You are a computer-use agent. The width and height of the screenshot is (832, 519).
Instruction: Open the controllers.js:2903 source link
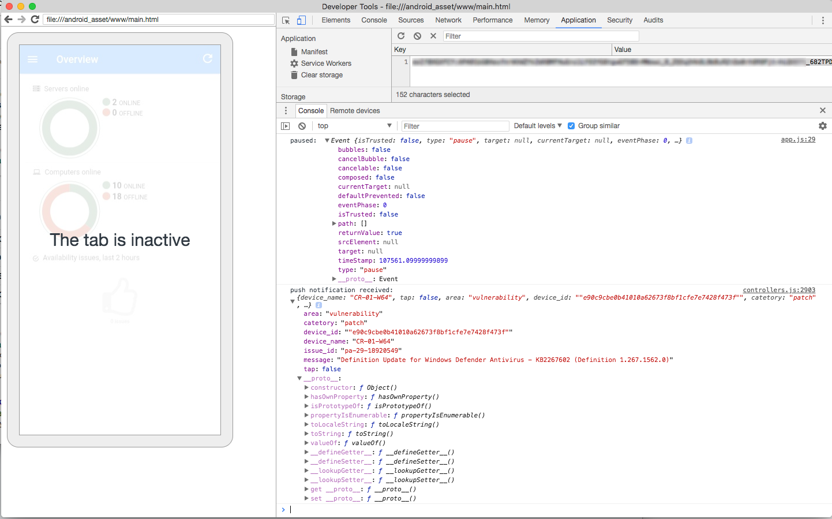tap(779, 290)
